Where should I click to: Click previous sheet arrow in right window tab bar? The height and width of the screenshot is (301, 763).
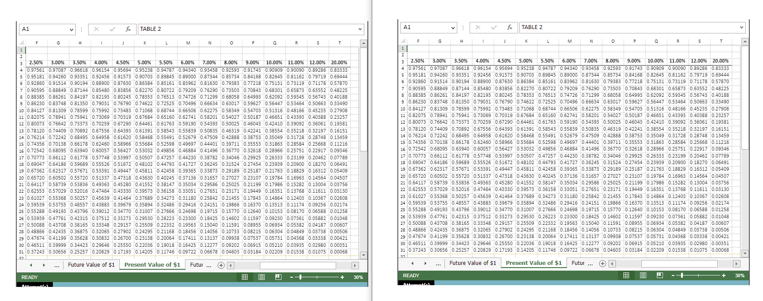[x=412, y=263]
